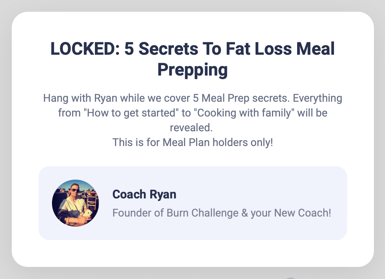Click the words Burn Challenge in the subtitle
Screen dimensions: 385x279
(203, 213)
